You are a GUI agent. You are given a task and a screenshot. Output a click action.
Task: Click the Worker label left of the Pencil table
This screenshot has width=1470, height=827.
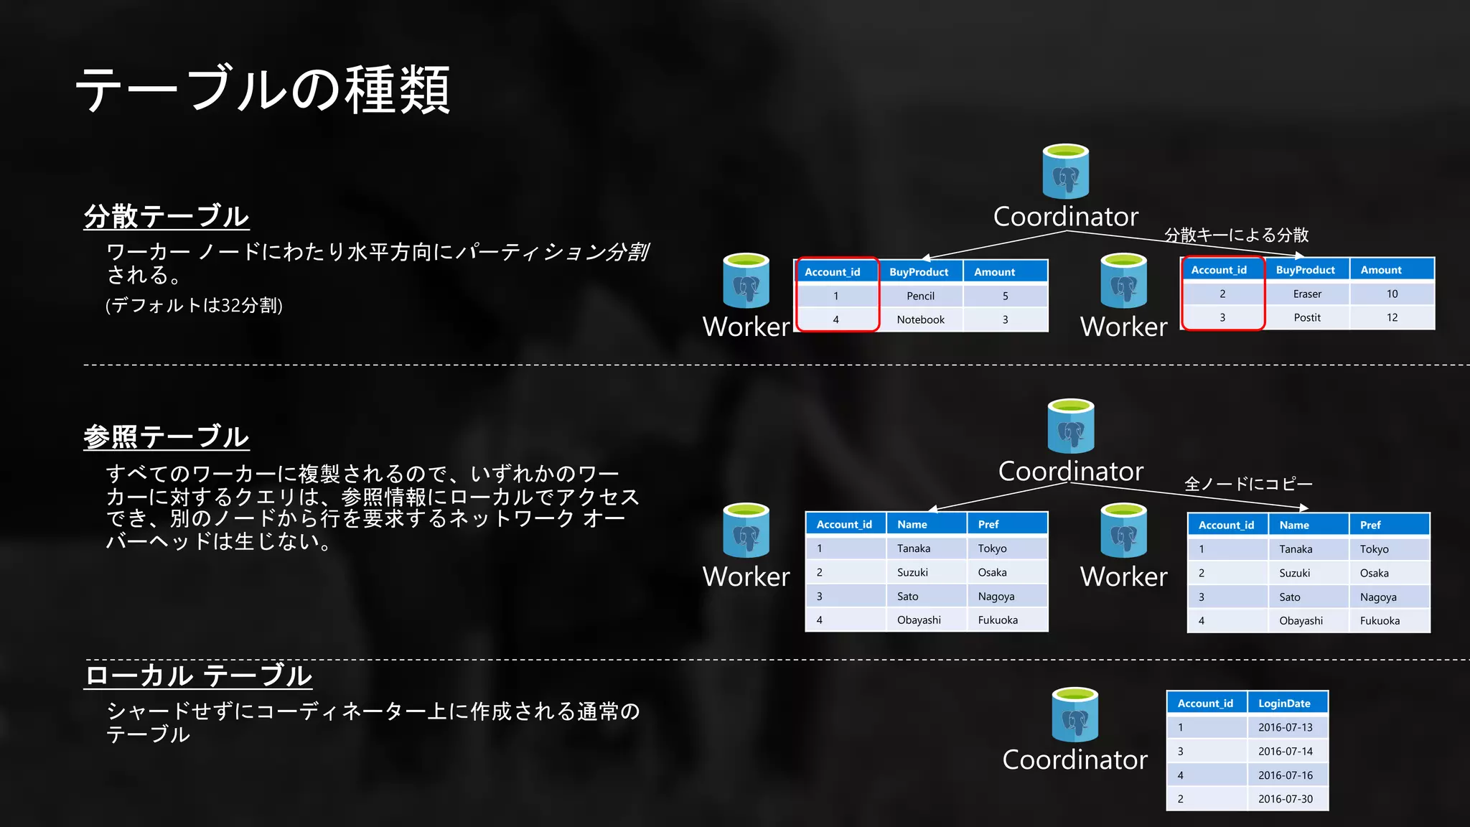pos(746,327)
